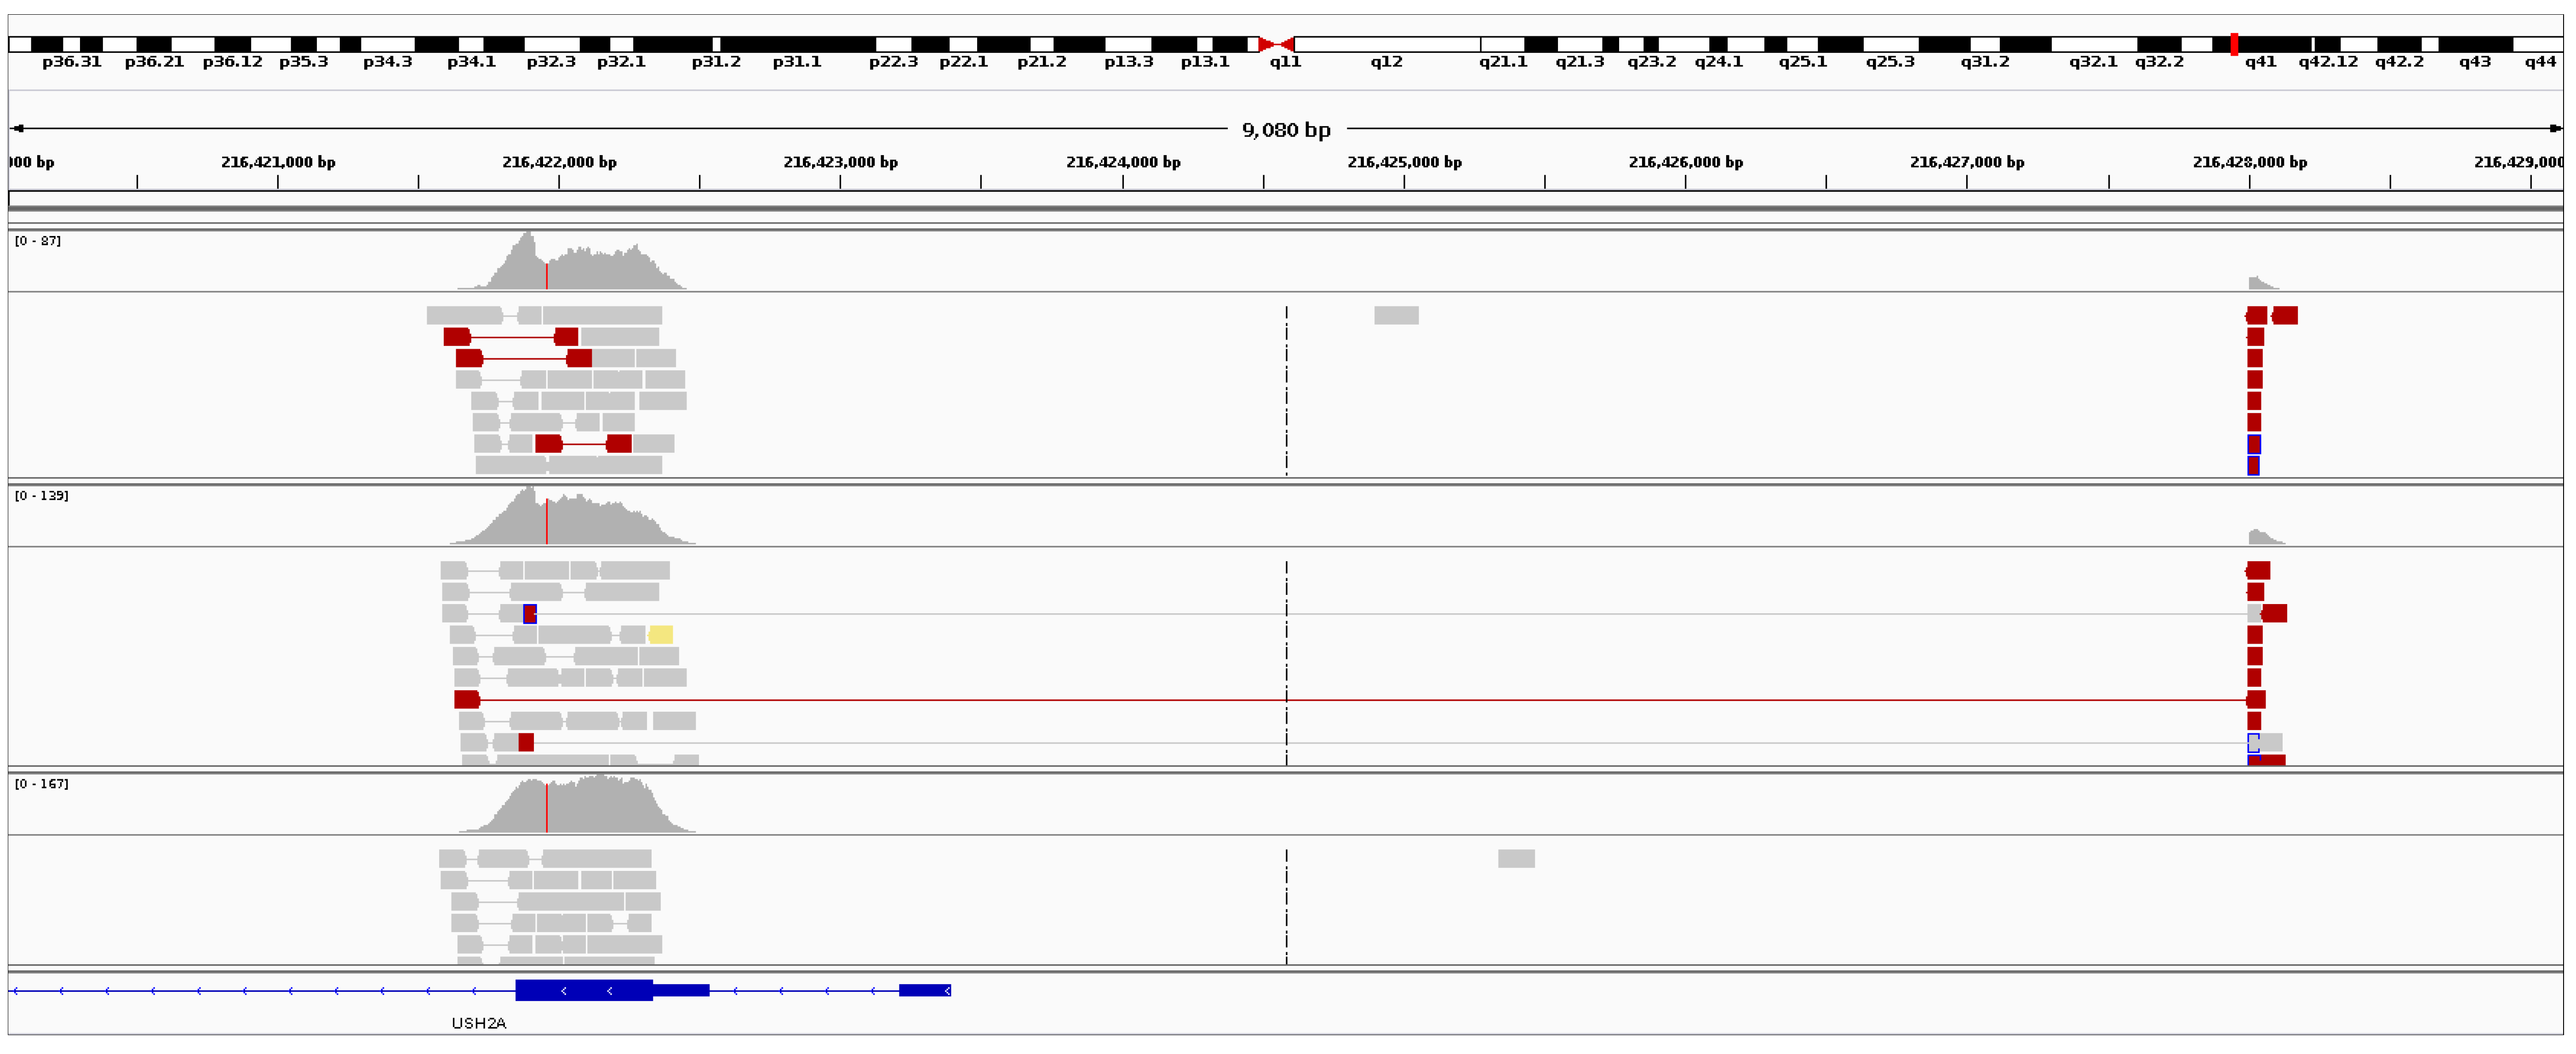Click the [0 - 167] data range label
This screenshot has width=2576, height=1054.
42,784
